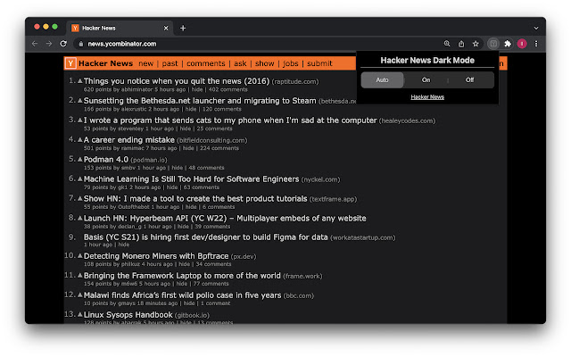
Task: Open a new tab with the plus button
Action: click(183, 28)
